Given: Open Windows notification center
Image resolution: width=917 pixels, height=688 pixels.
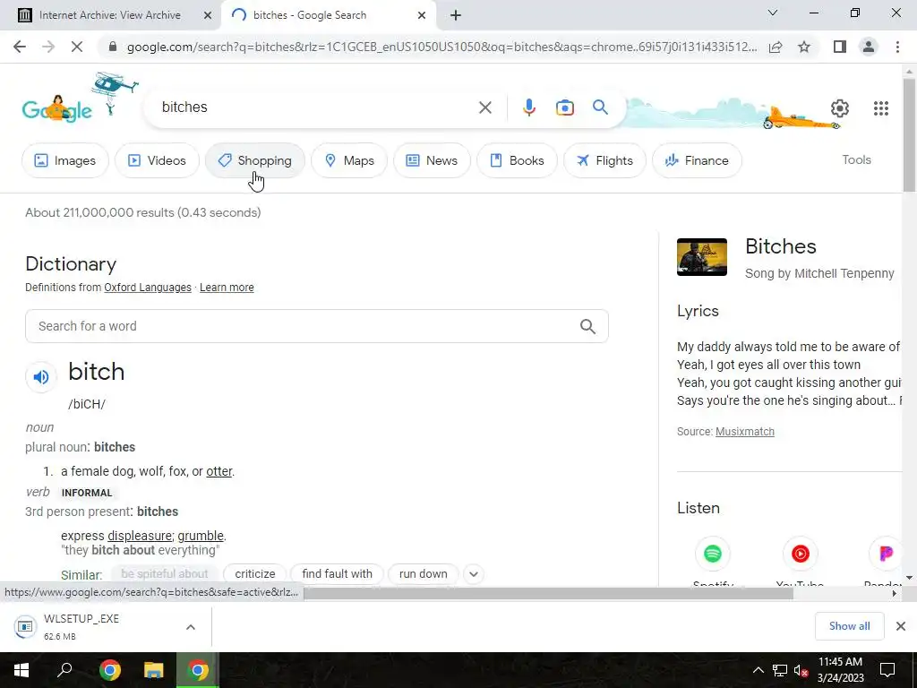Looking at the screenshot, I should coord(887,670).
